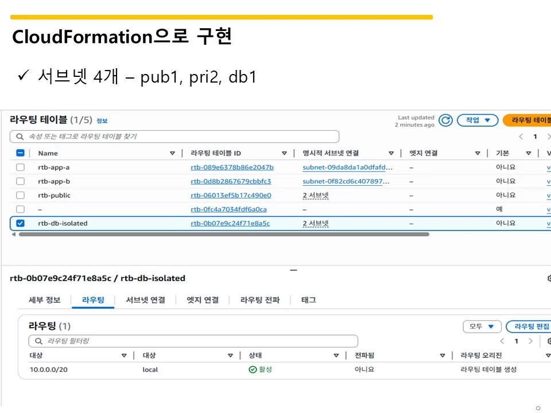Screen dimensions: 551x413
Task: Open the 정보 info link
Action: (x=102, y=121)
